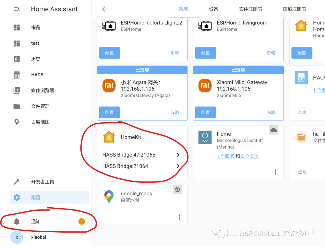Switch to the 设备 tab
This screenshot has width=325, height=247.
point(213,9)
